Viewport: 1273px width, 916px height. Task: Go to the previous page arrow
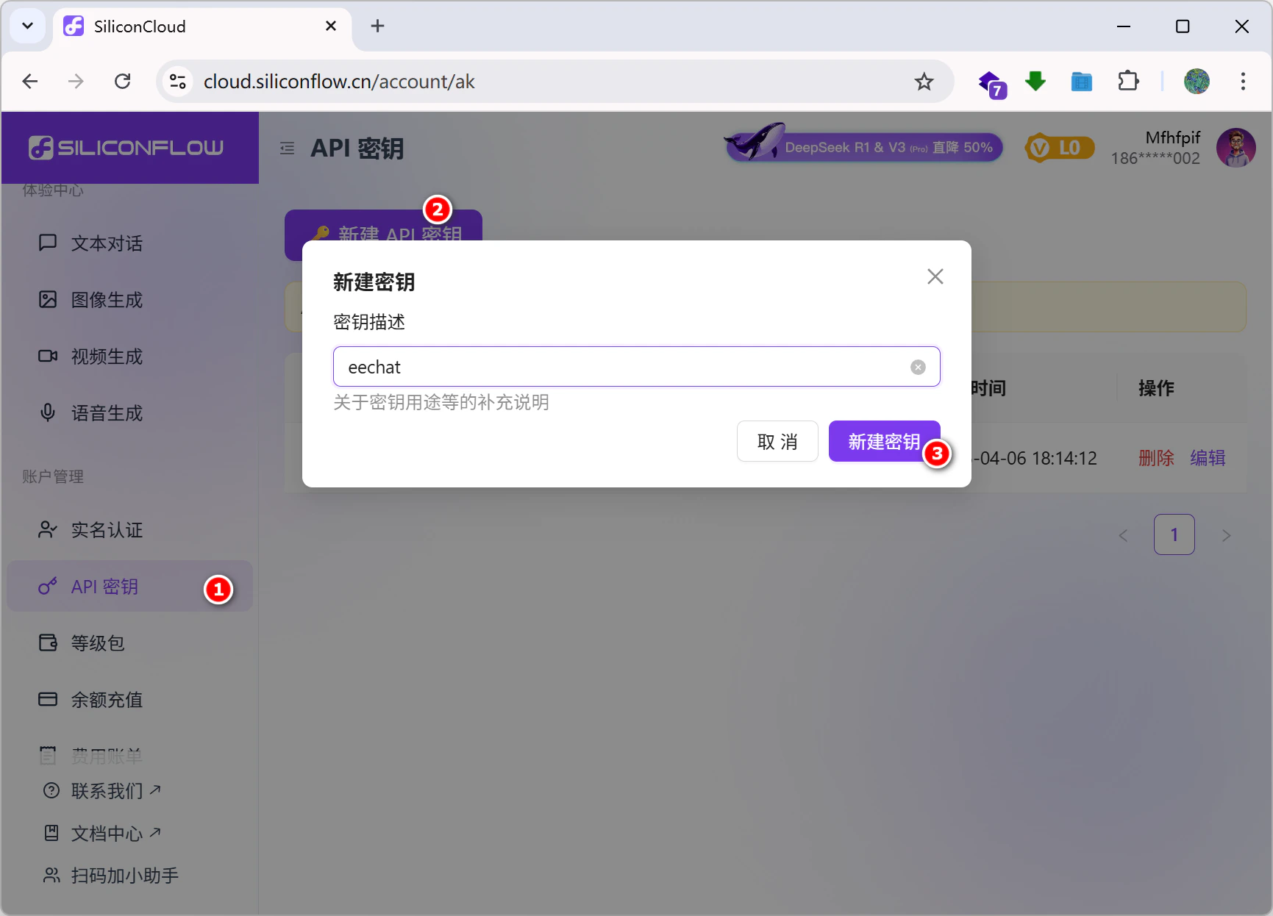(1123, 535)
